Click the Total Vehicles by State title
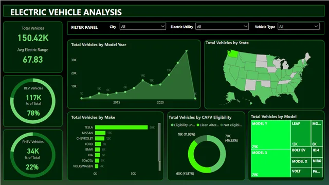Viewport: 329px width, 185px height. [227, 43]
